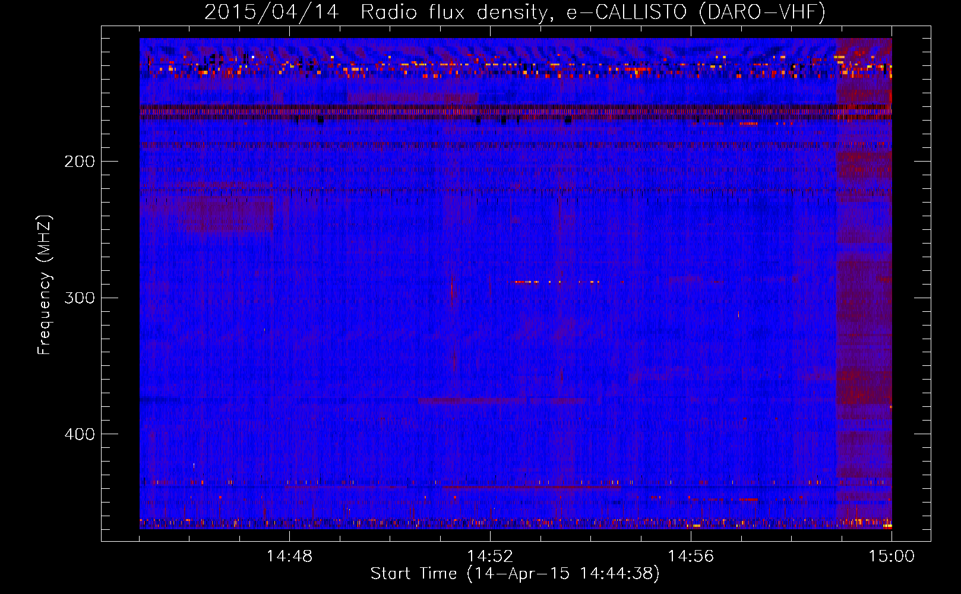The height and width of the screenshot is (594, 961).
Task: Click the '300' frequency tick label
Action: point(80,298)
